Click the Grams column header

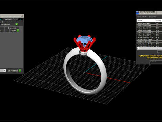[158, 21]
